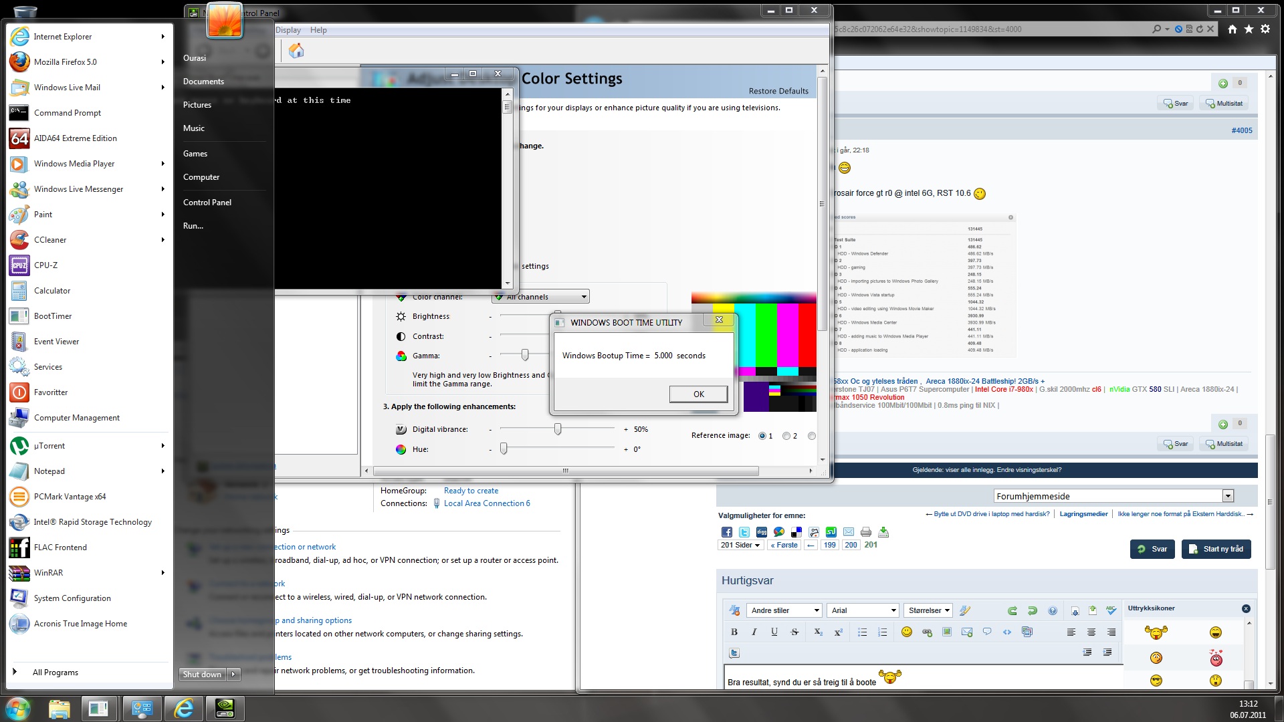Open browser tools gear icon
Image resolution: width=1284 pixels, height=722 pixels.
(x=1265, y=29)
